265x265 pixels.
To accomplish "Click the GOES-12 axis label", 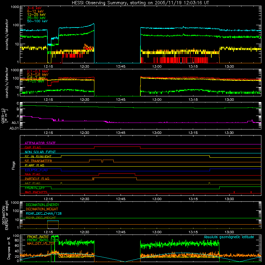I will [5, 116].
